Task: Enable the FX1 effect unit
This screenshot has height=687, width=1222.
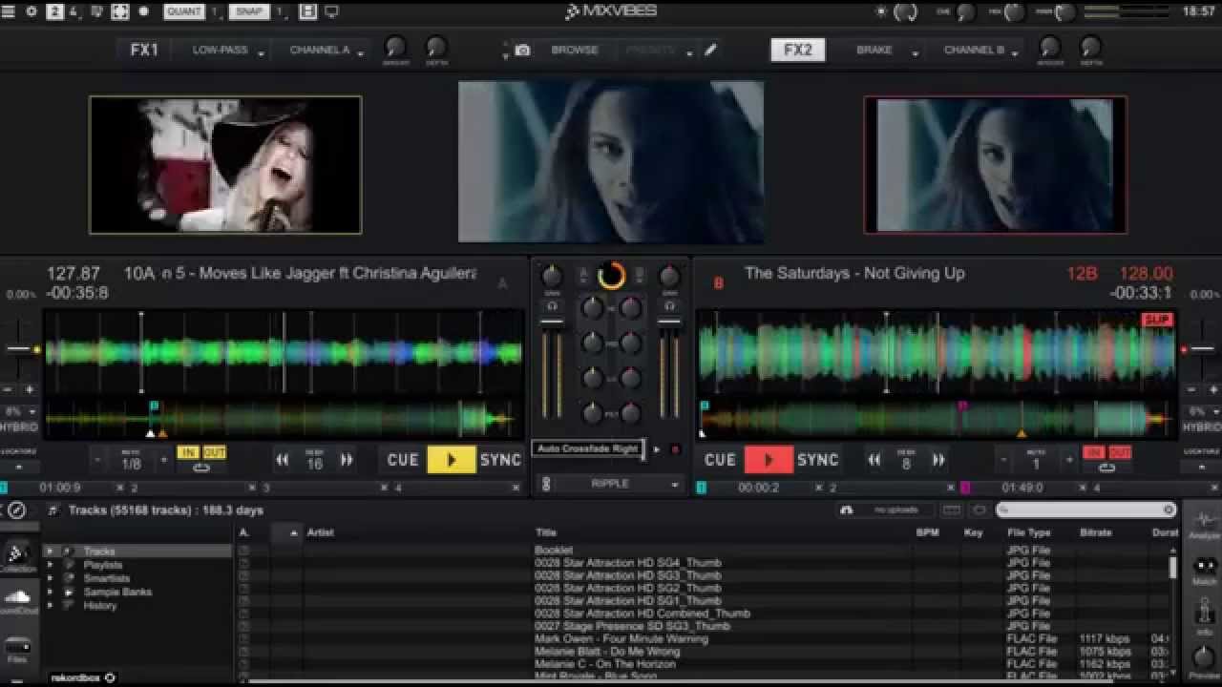Action: click(144, 50)
